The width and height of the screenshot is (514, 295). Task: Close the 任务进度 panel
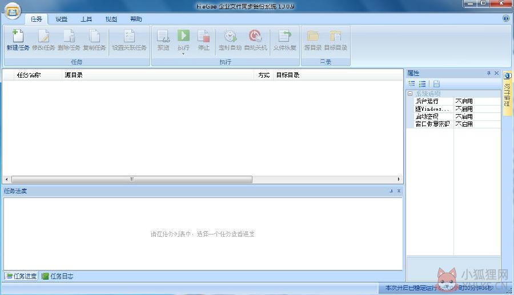399,191
